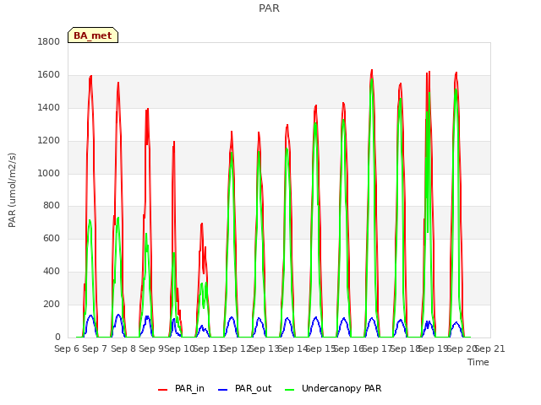Click the green Undercanopy peak on Sep 7
This screenshot has height=405, width=541.
point(90,220)
